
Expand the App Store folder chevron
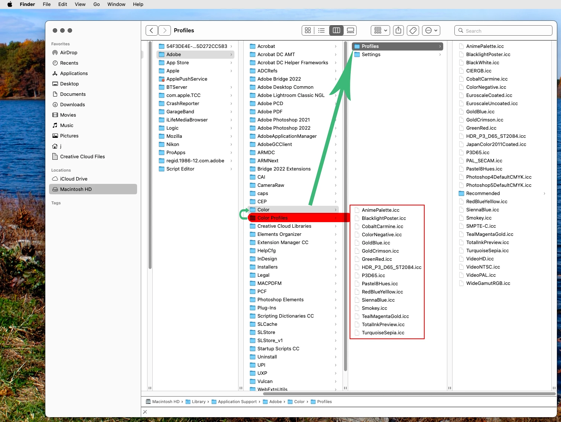point(231,63)
